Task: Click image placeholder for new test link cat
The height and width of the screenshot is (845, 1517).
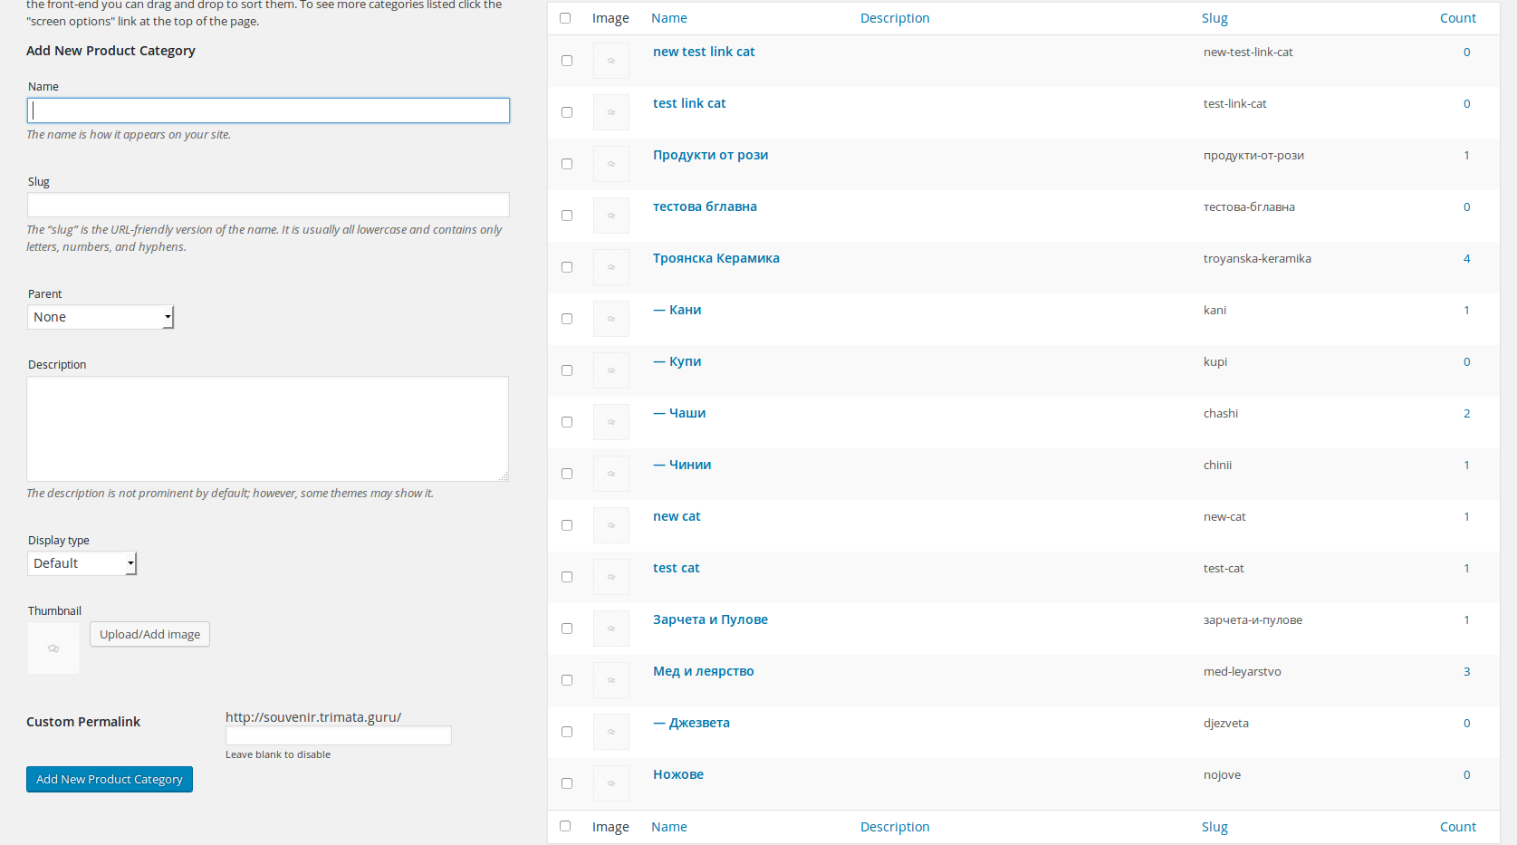Action: coord(611,61)
